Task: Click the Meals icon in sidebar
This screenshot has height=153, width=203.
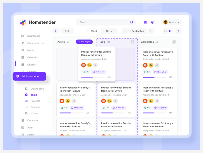Action: click(23, 50)
